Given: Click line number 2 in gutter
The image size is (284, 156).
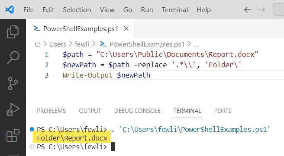Looking at the screenshot, I should 47,65.
